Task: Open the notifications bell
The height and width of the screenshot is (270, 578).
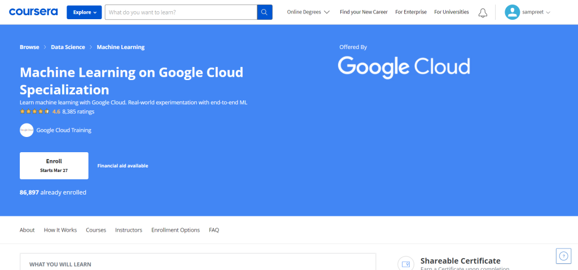Action: [483, 12]
